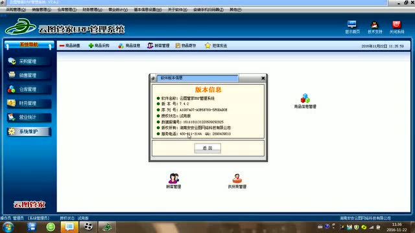The height and width of the screenshot is (233, 415).
Task: Click the taskbar clock
Action: click(x=397, y=227)
